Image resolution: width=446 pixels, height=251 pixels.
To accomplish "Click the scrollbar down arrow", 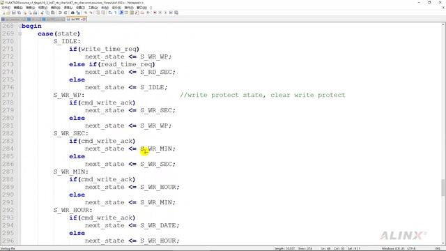I will (x=443, y=243).
